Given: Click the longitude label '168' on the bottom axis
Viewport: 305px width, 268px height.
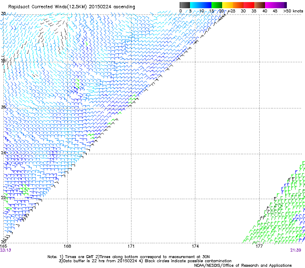Looking at the screenshot, I should click(x=67, y=246).
